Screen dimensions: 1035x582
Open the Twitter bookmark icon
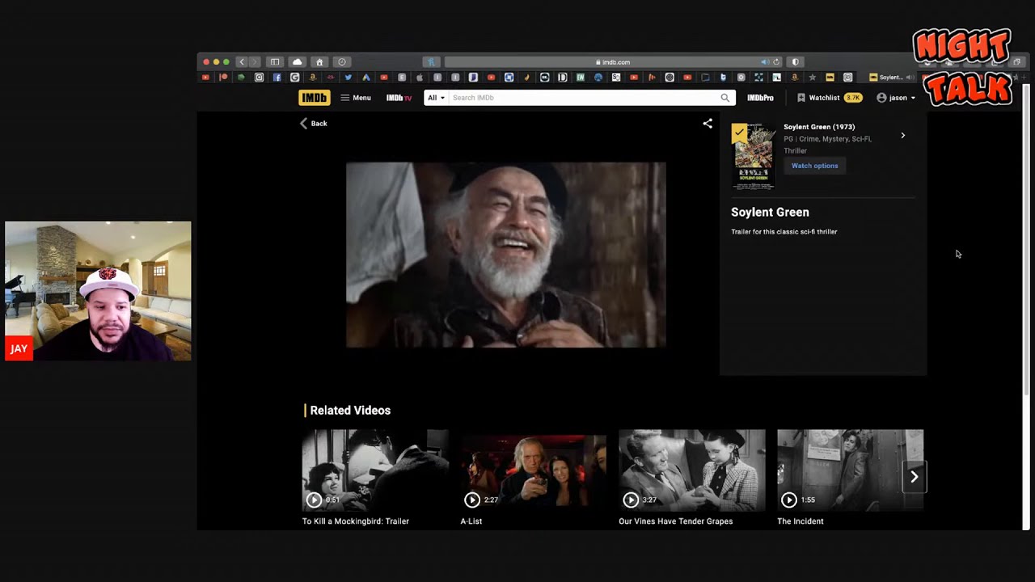(349, 78)
